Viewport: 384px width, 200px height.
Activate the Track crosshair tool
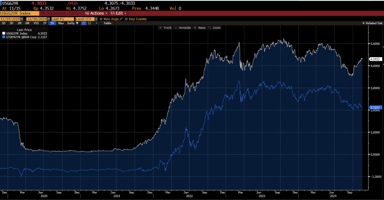pyautogui.click(x=165, y=28)
